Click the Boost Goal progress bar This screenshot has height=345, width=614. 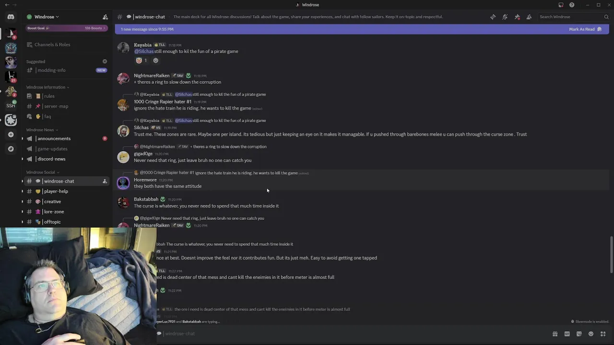point(67,28)
